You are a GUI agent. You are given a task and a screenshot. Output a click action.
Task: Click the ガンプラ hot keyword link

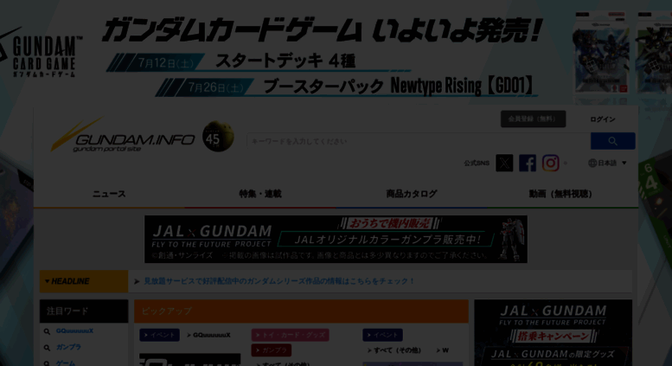[68, 347]
